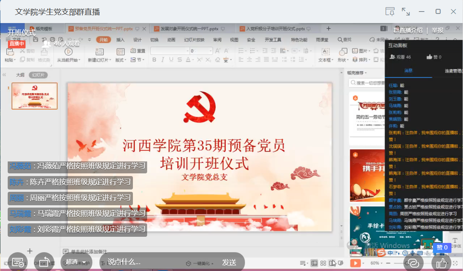The width and height of the screenshot is (463, 271).
Task: Close the 预备党员开班仪式 document tab
Action: coord(144,28)
